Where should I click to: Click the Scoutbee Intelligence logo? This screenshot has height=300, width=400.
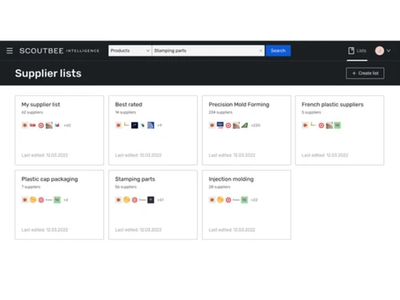coord(59,50)
